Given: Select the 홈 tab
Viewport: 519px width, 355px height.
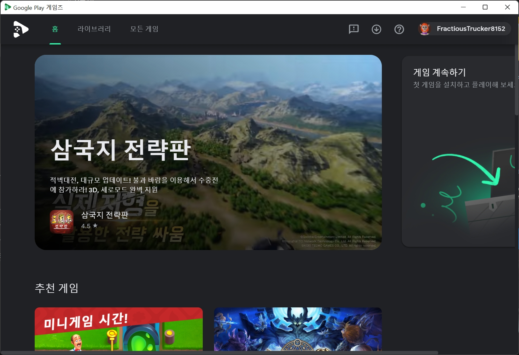Looking at the screenshot, I should [55, 29].
